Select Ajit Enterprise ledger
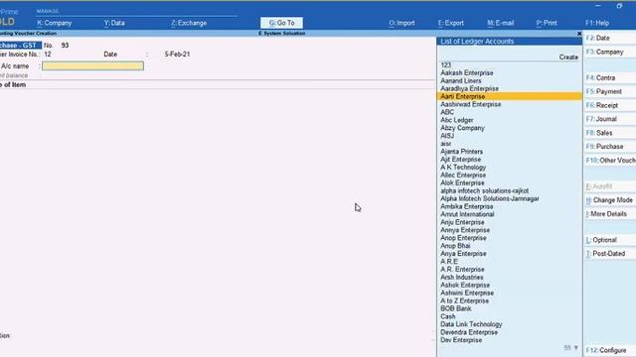636x357 pixels. tap(460, 160)
